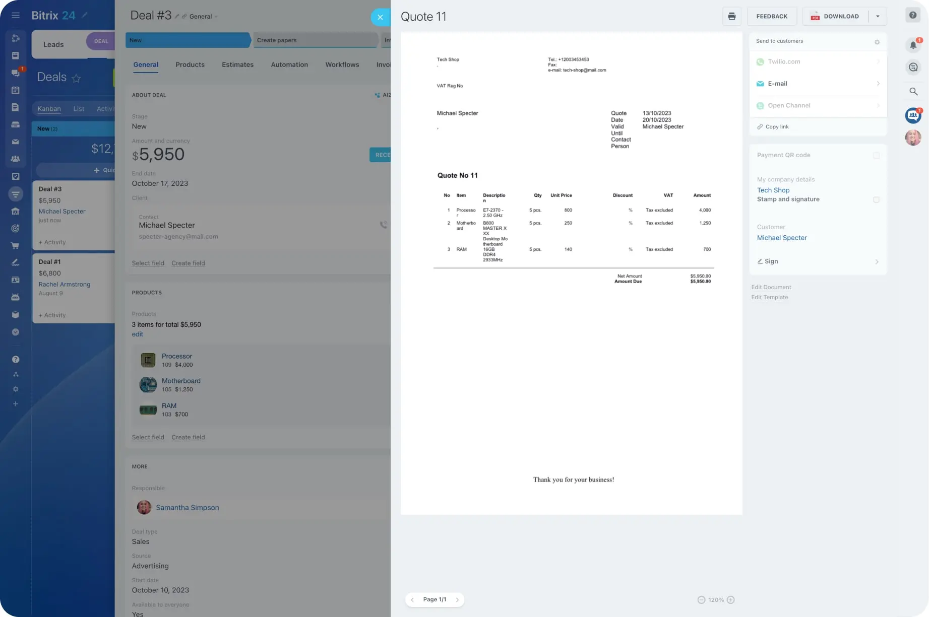Click the printer icon for the quote
Screen dimensions: 929x617
click(731, 17)
